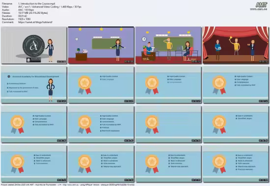This screenshot has width=270, height=186.
Task: Click the audio value 'AAC / 63 Kbps'
Action: [x=26, y=10]
